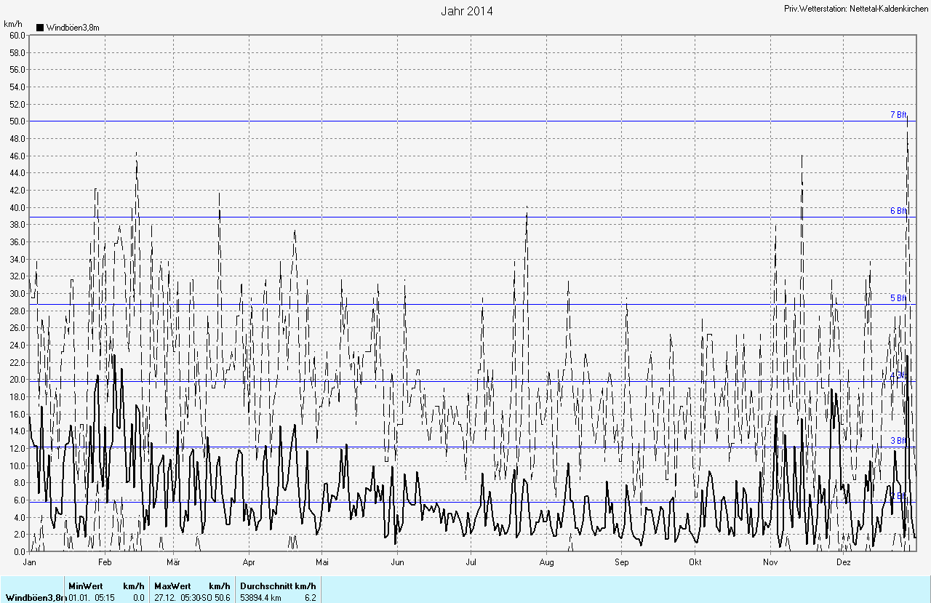Image resolution: width=931 pixels, height=603 pixels.
Task: Click the average value 6.2 in the table
Action: (x=310, y=597)
